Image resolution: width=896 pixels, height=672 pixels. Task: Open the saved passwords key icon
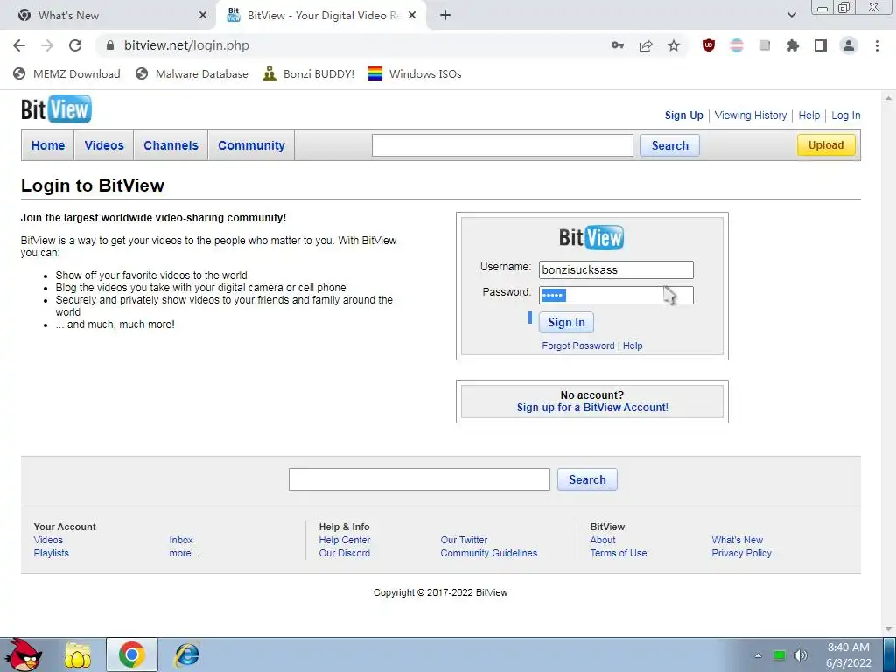pyautogui.click(x=618, y=45)
